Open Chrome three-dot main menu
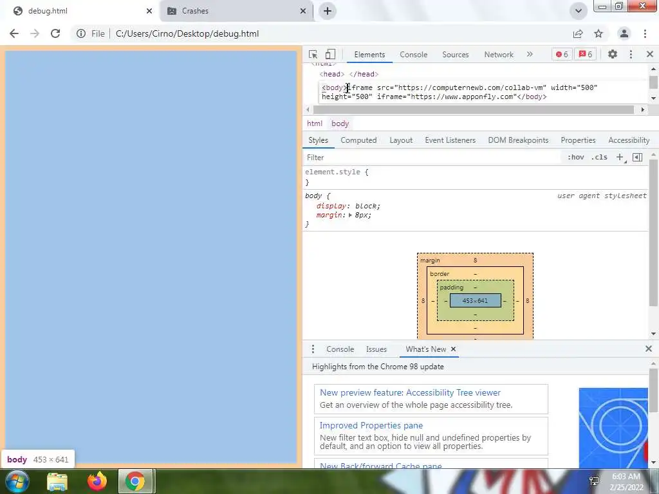 [x=645, y=33]
